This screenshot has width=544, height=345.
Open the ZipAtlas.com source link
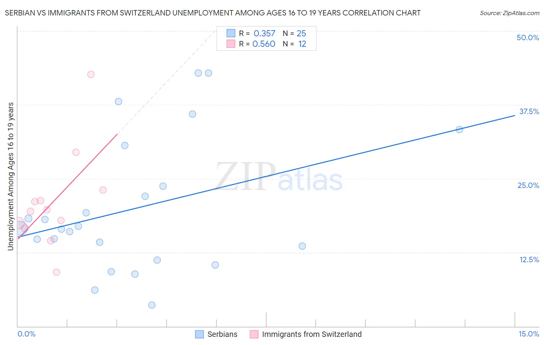[510, 13]
